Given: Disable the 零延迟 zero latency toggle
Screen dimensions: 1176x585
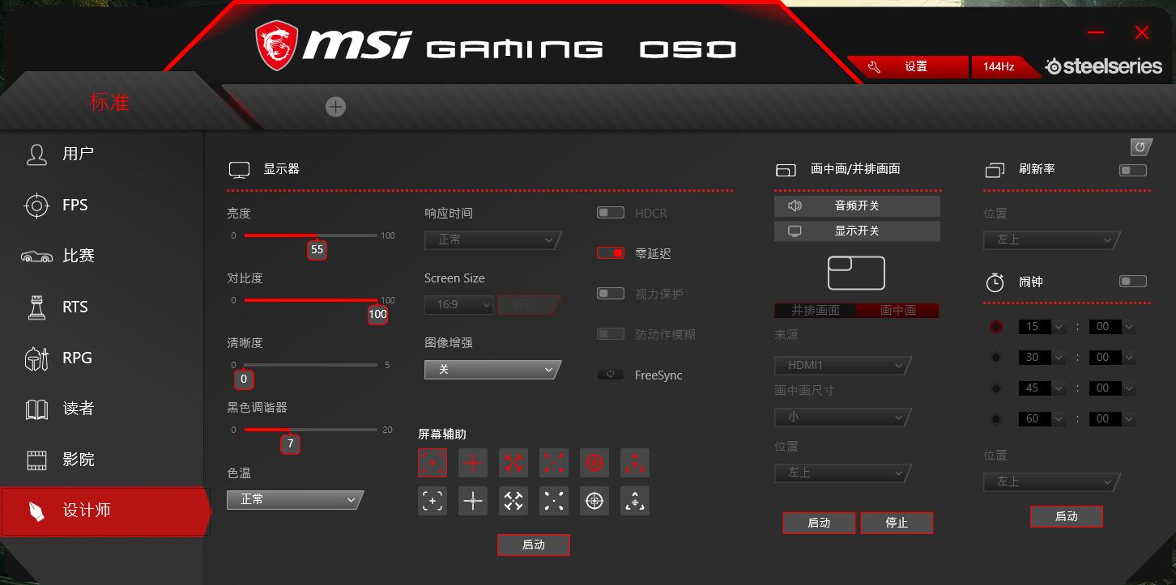Looking at the screenshot, I should pos(610,252).
